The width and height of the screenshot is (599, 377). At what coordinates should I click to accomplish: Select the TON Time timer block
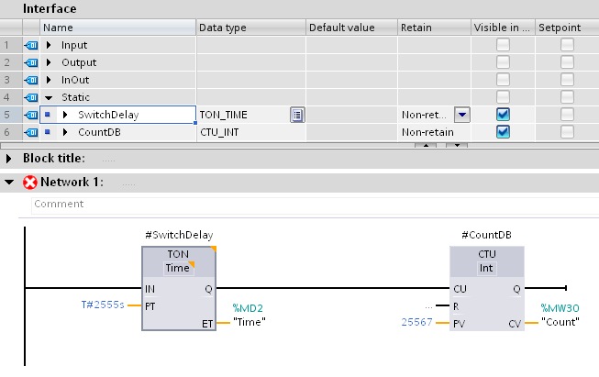coord(179,289)
